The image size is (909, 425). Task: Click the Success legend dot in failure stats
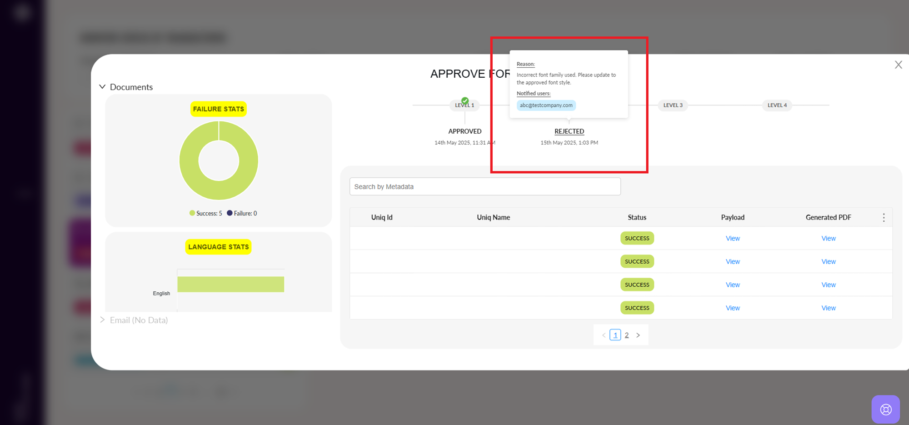coord(192,213)
